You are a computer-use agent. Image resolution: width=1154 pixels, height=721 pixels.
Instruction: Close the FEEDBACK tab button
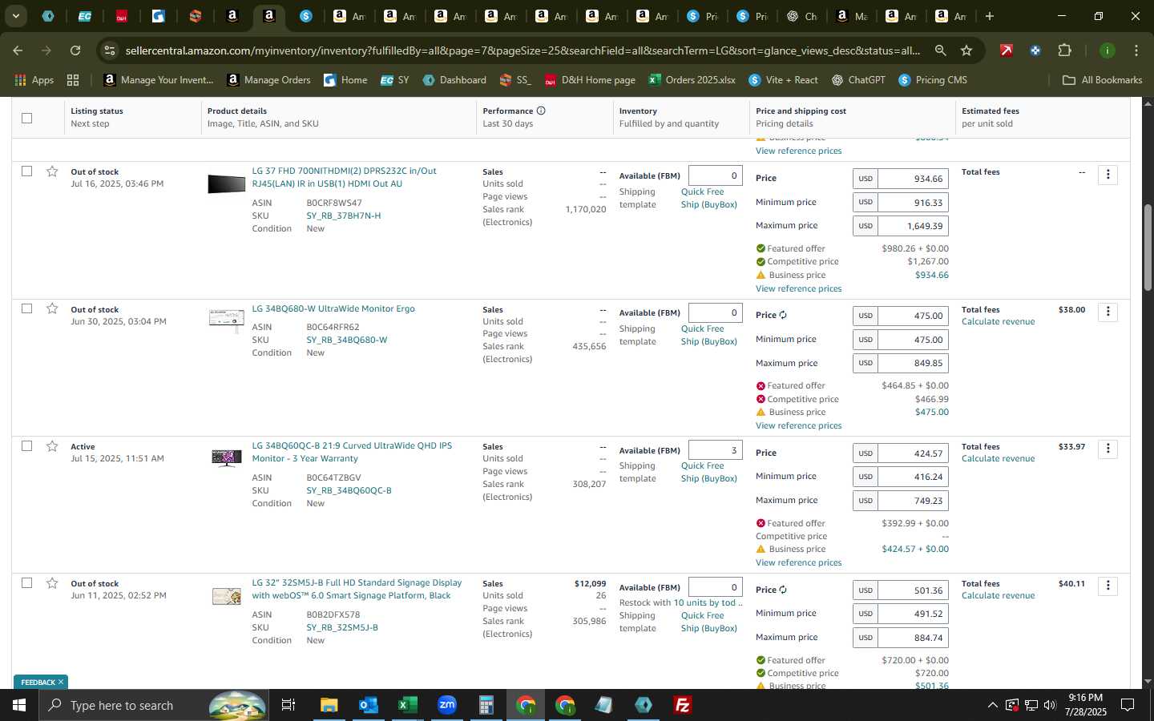tap(60, 682)
